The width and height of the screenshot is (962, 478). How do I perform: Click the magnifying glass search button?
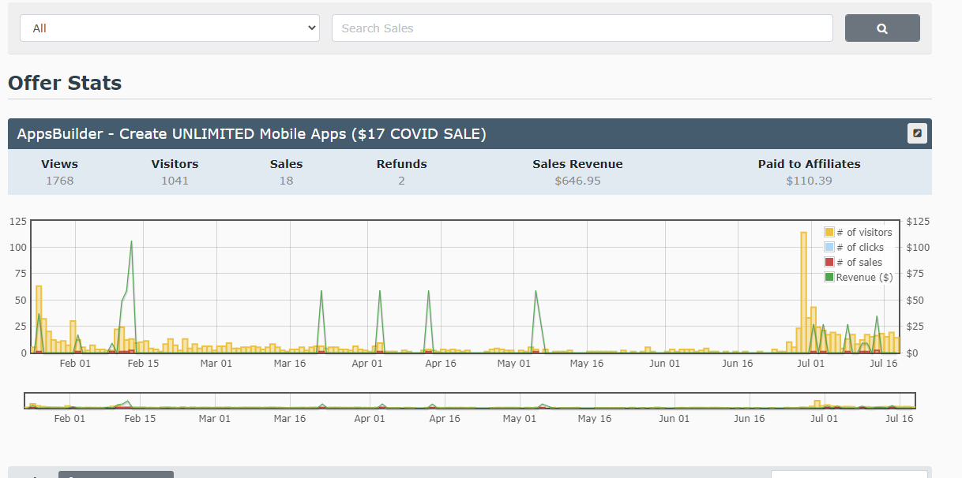coord(881,28)
